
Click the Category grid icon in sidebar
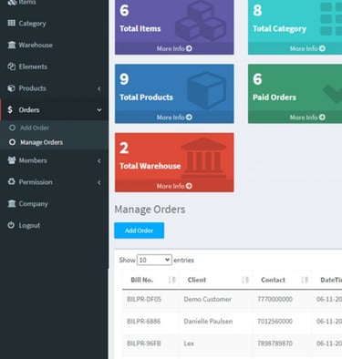click(11, 23)
